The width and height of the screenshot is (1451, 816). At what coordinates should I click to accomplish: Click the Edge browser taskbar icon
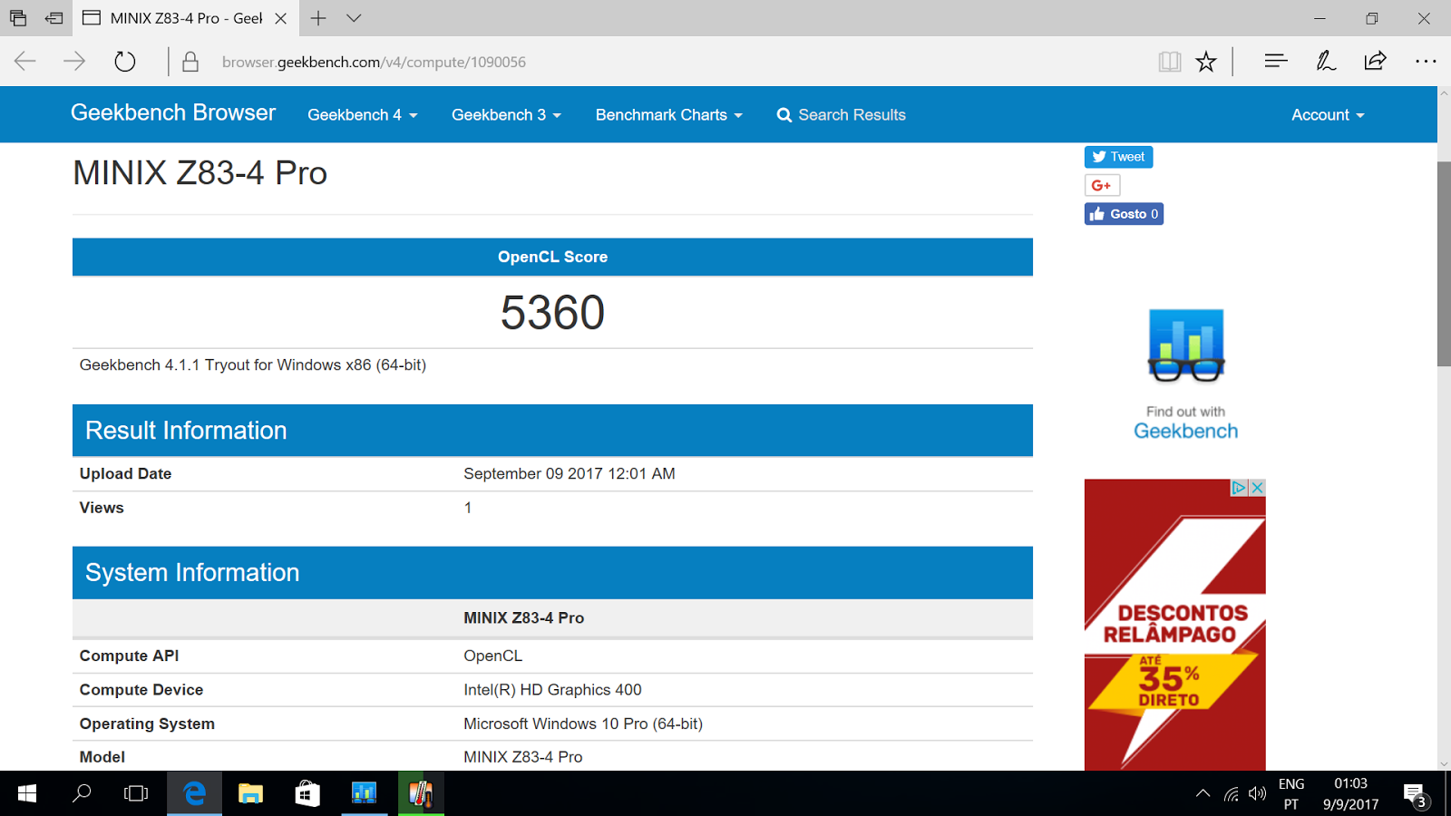coord(194,794)
